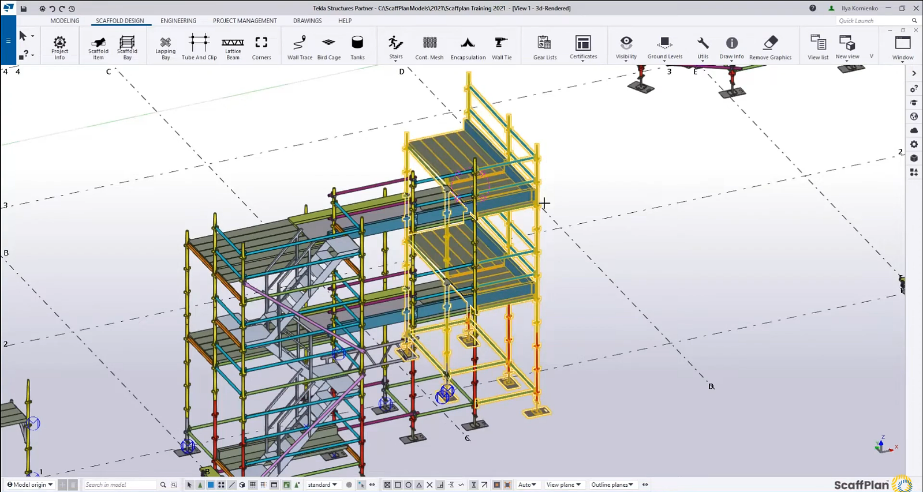Open the standard selection filter dropdown
The height and width of the screenshot is (492, 923).
tap(322, 485)
